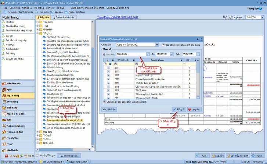
Task: Switch to 2. Danh sách báo cáo tab
Action: pyautogui.click(x=64, y=18)
